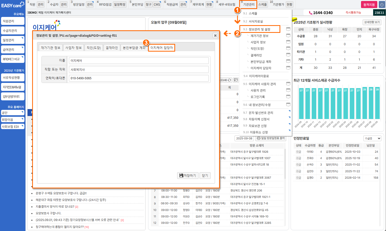Open notice '요양보호사 구합니다.'
Image resolution: width=386 pixels, height=231 pixels.
click(48, 213)
